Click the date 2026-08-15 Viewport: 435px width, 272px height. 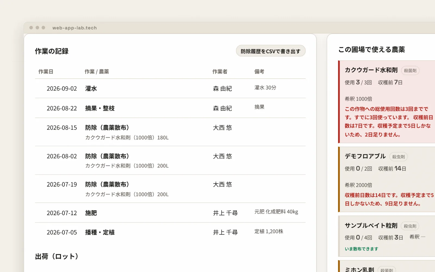(62, 128)
